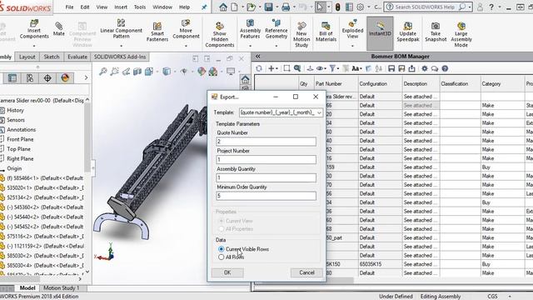The width and height of the screenshot is (533, 300).
Task: Expand Move Component dropdown arrow
Action: click(186, 46)
